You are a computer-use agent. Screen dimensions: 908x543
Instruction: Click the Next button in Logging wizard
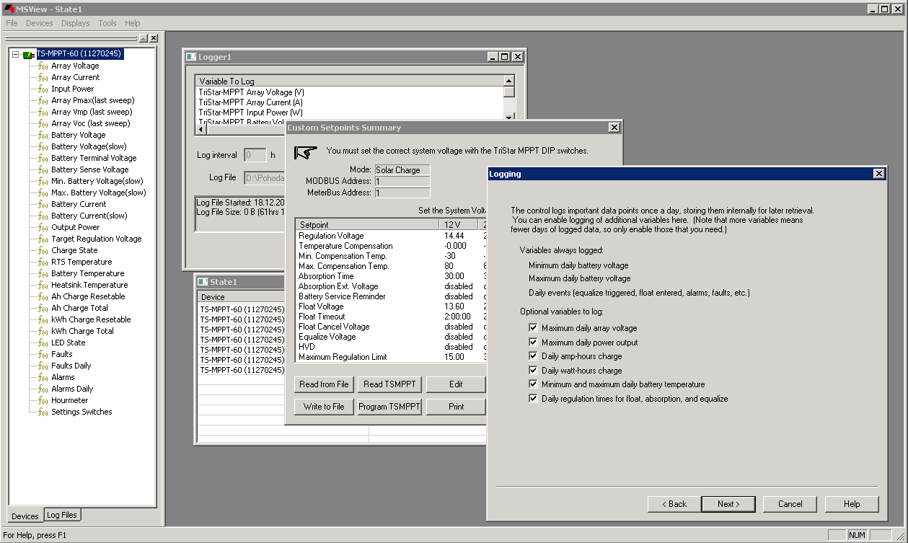(728, 504)
